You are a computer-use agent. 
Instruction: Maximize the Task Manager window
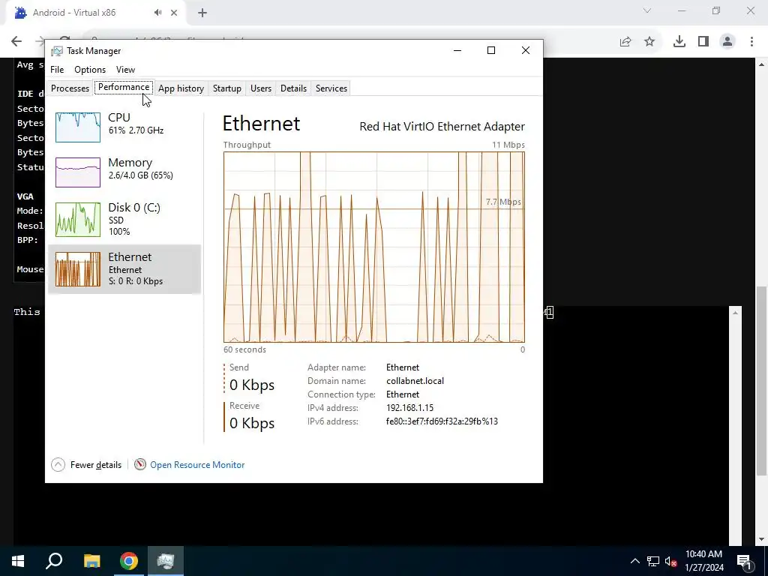[x=491, y=50]
